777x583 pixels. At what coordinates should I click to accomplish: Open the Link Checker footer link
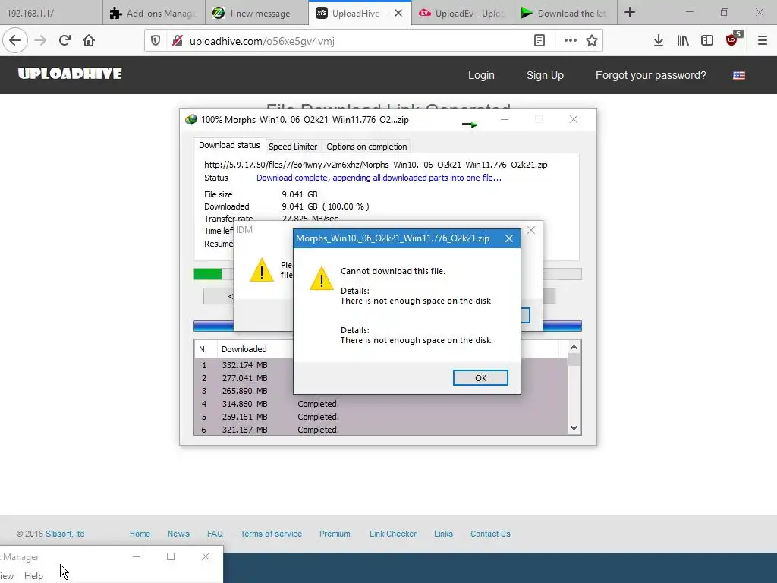(x=393, y=534)
